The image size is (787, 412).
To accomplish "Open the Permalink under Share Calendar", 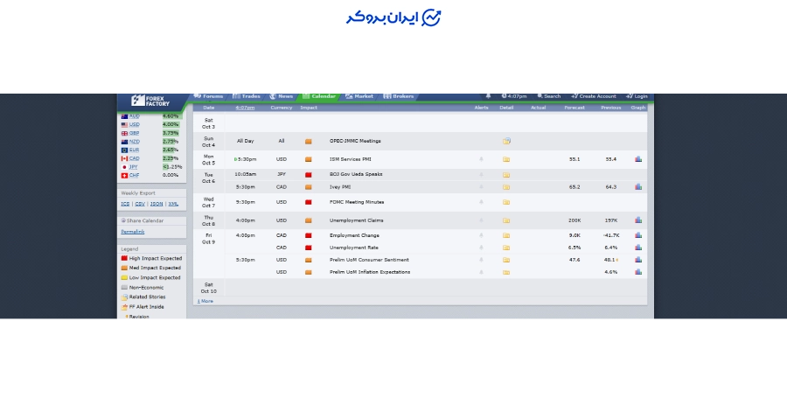I will click(133, 232).
